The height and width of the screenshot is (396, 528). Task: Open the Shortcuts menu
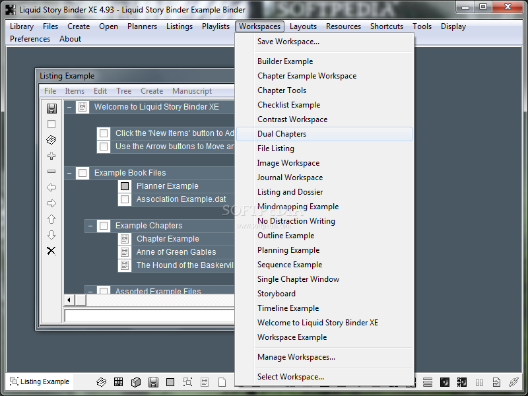[387, 26]
